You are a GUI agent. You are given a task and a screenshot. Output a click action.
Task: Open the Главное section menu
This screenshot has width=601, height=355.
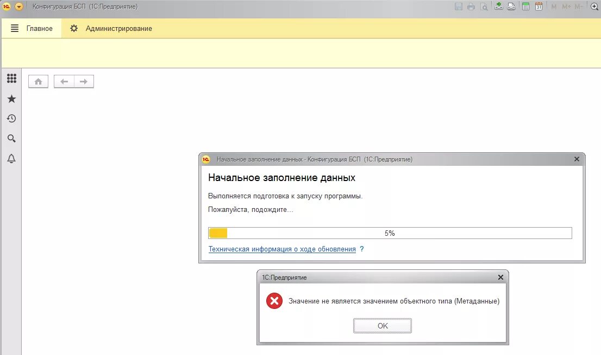pos(40,28)
